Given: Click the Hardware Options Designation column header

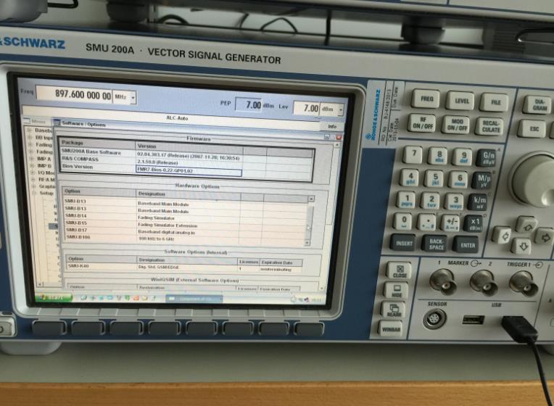Looking at the screenshot, I should pyautogui.click(x=188, y=194).
